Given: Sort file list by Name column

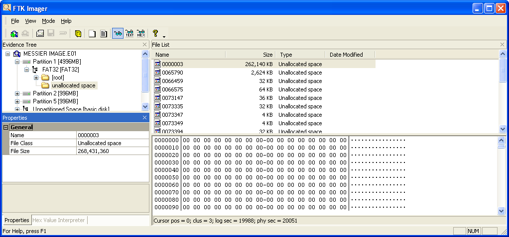Looking at the screenshot, I should click(x=189, y=55).
